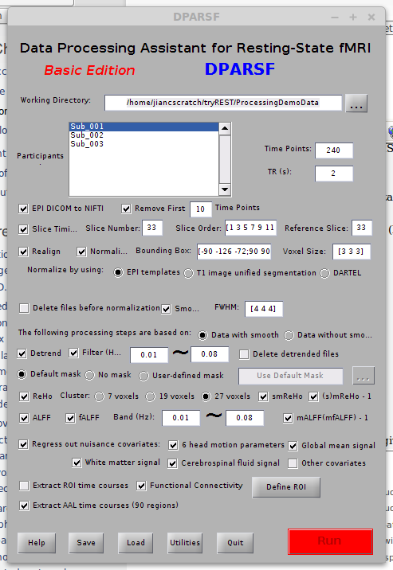This screenshot has width=393, height=570.
Task: Toggle the ReHo checkbox
Action: [24, 396]
